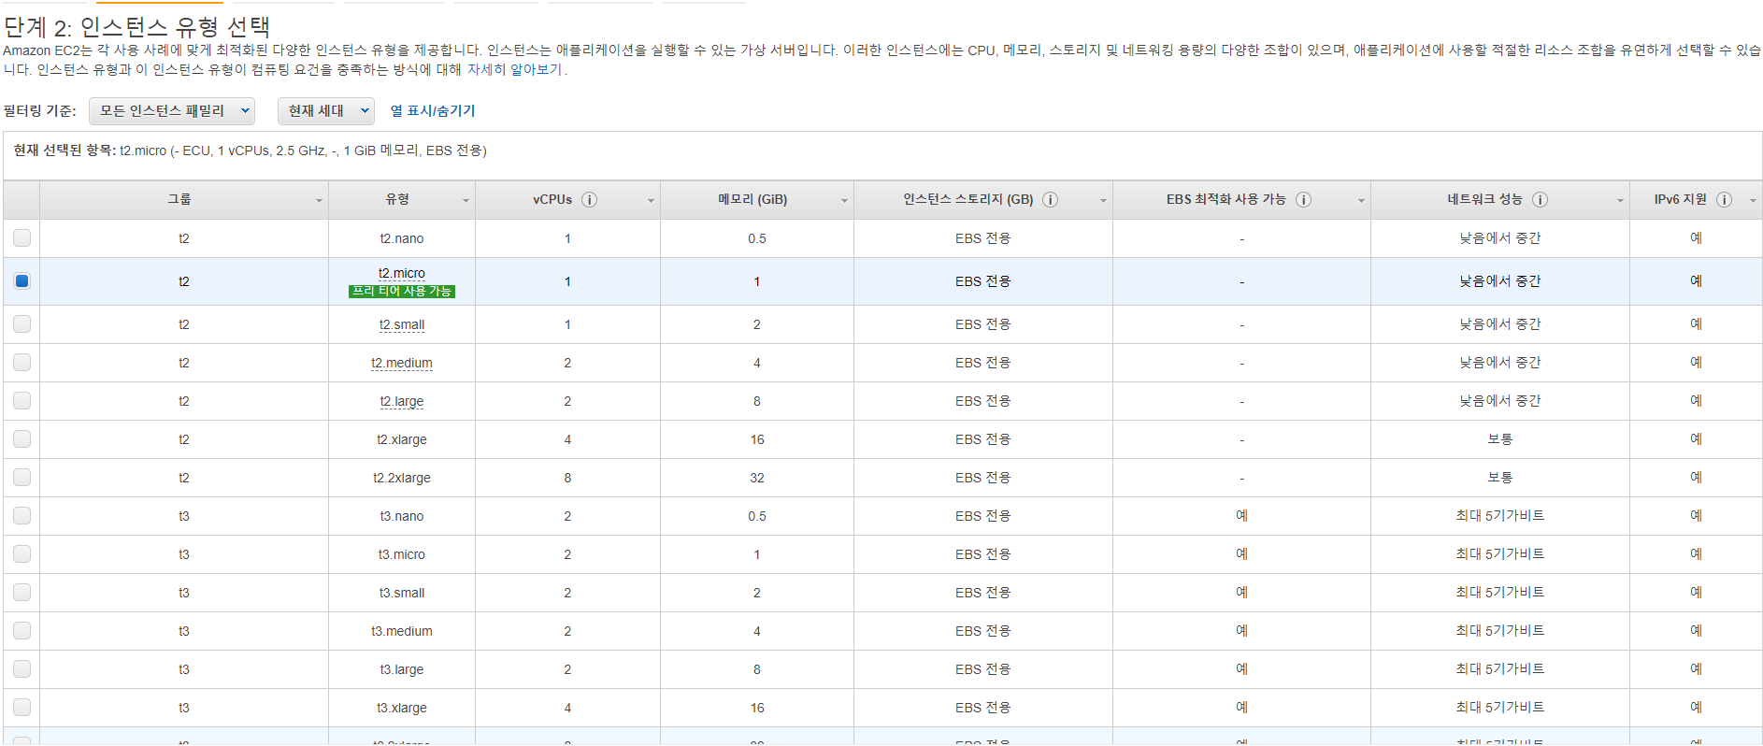The height and width of the screenshot is (746, 1763).
Task: Open sort arrow on IPv6 지원 column
Action: click(x=1753, y=201)
